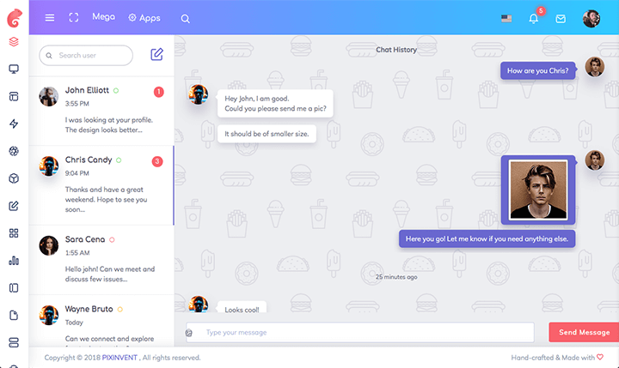Screen dimensions: 619x368
Task: Open the grid squares sidebar icon
Action: 14,233
